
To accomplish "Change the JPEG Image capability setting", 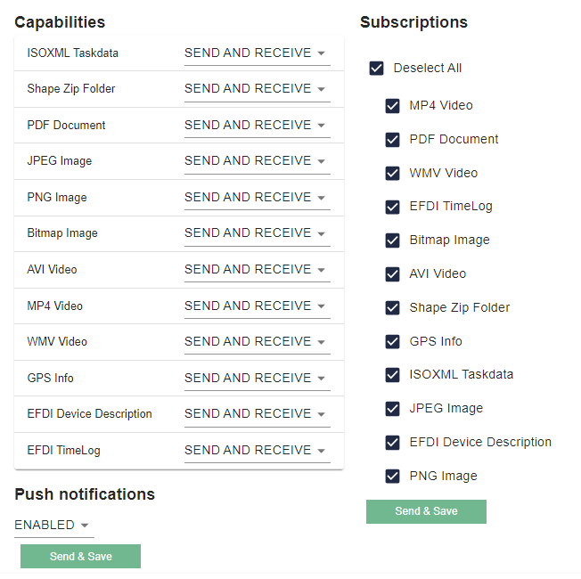I will (258, 161).
